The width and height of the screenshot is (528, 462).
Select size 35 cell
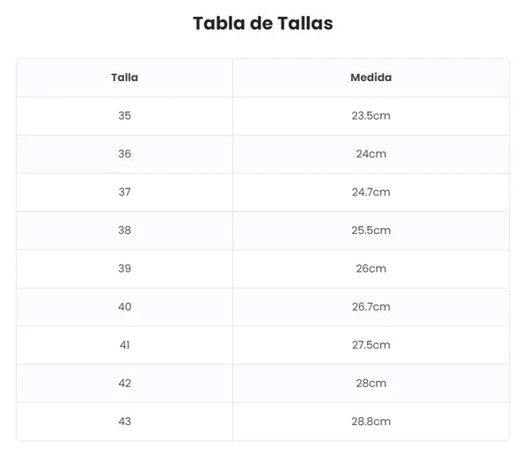coord(124,115)
